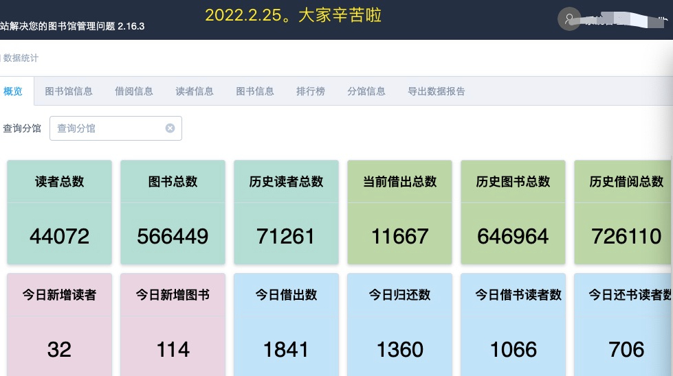Viewport: 673px width, 376px height.
Task: Go to the 借阅信息 tab
Action: click(x=134, y=91)
